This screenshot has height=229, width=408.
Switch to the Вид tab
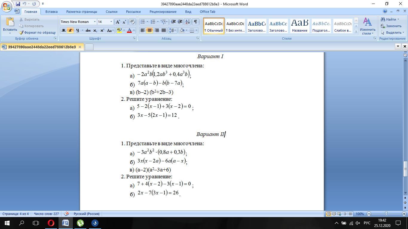click(188, 12)
